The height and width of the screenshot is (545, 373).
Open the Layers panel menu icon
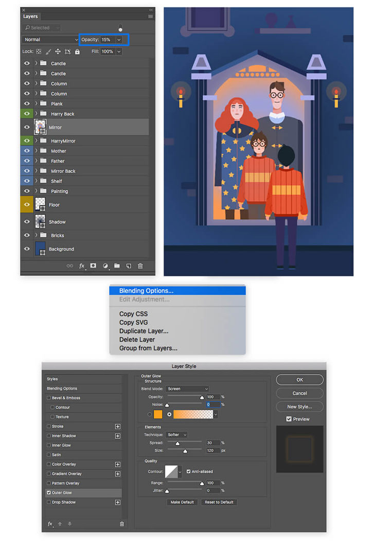click(151, 16)
